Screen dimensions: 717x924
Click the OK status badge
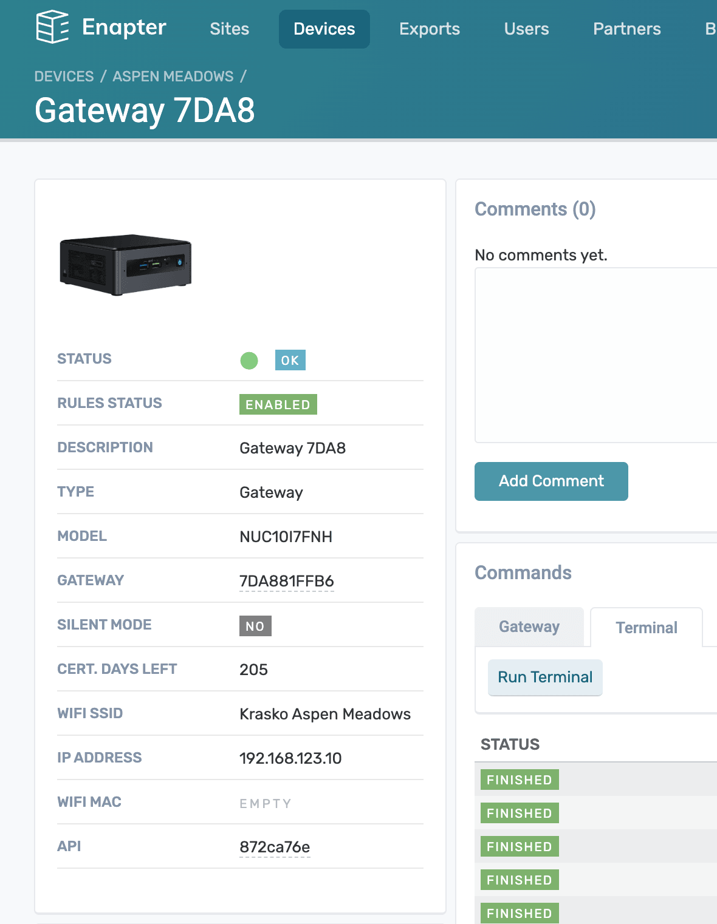(x=290, y=360)
